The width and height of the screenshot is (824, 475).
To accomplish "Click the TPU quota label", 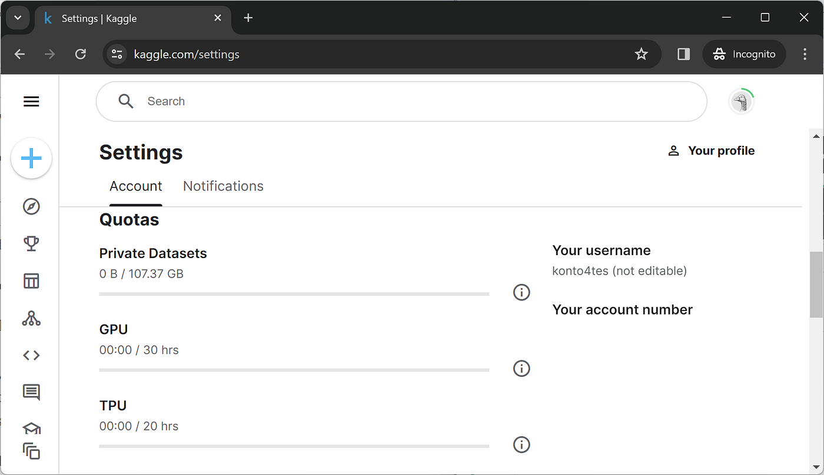I will pos(113,406).
